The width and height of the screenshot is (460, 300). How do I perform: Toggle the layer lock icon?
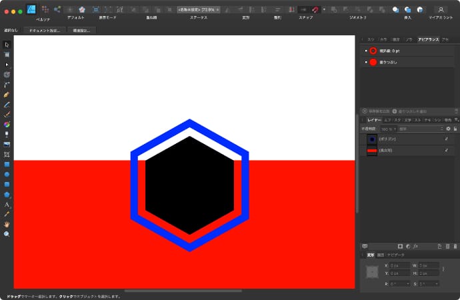455,128
